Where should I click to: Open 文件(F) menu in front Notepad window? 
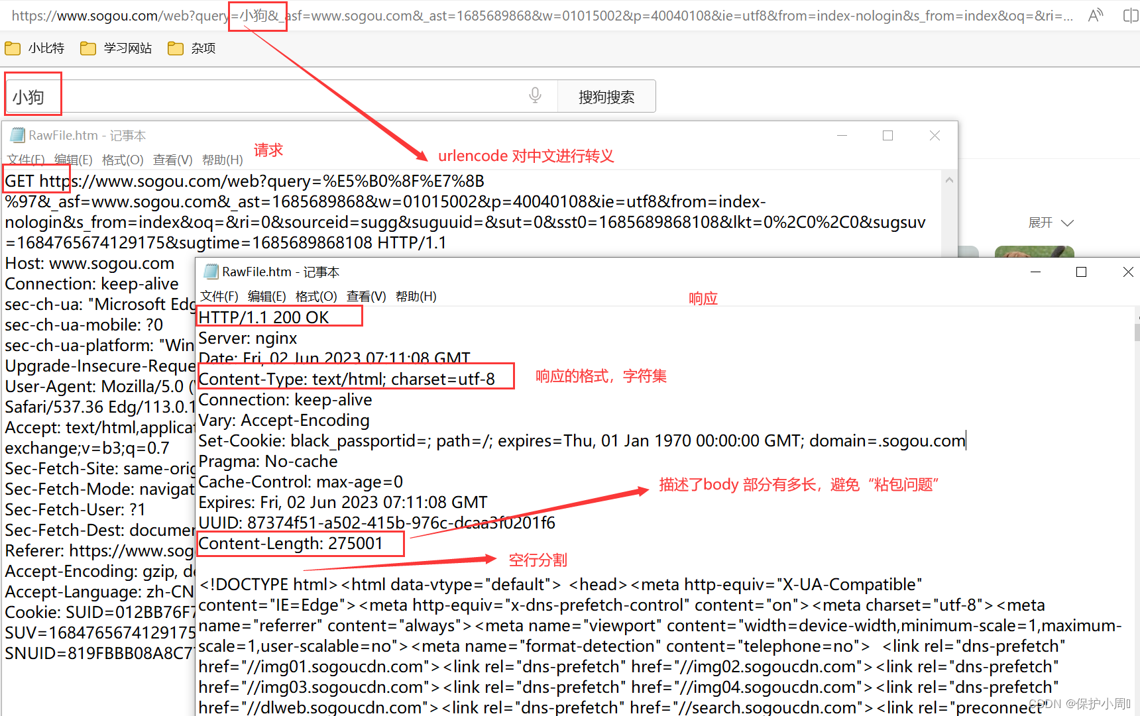point(219,297)
